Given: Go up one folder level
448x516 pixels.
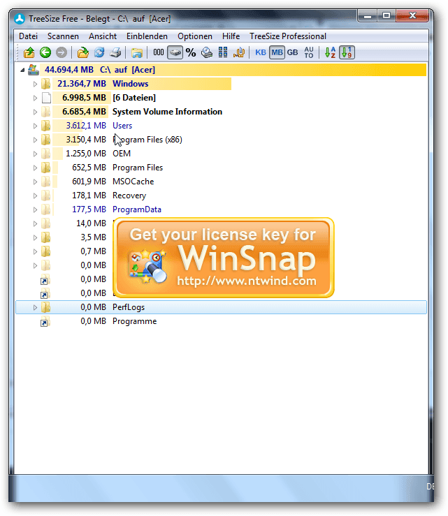Looking at the screenshot, I should [29, 52].
